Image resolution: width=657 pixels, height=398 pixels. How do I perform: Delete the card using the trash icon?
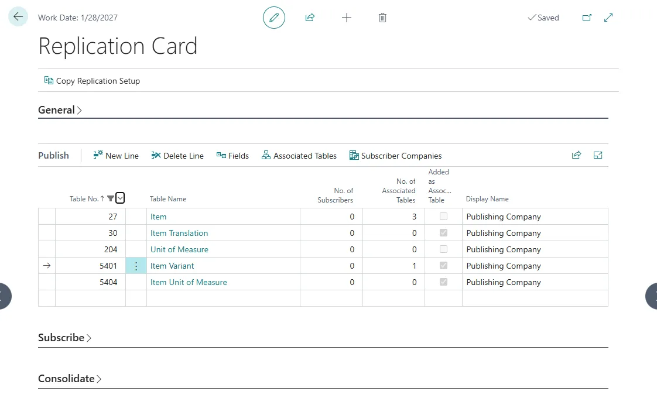click(382, 18)
